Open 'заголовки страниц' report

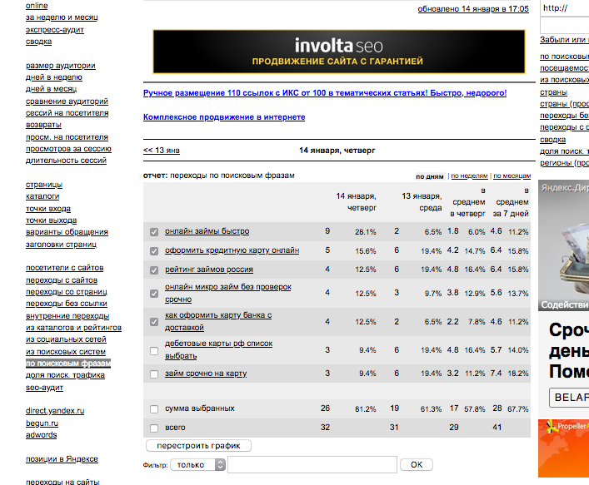61,245
